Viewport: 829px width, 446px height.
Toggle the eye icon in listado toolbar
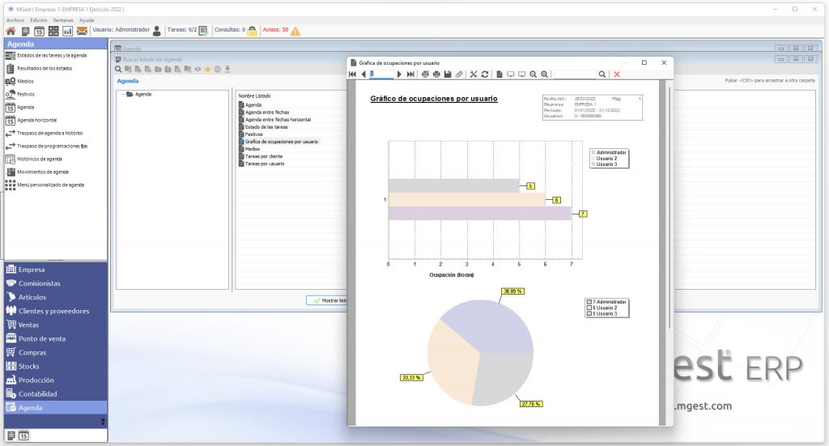coord(198,70)
